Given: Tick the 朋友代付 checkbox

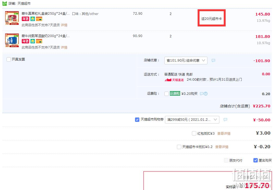Looking at the screenshot, I should [x=226, y=160].
